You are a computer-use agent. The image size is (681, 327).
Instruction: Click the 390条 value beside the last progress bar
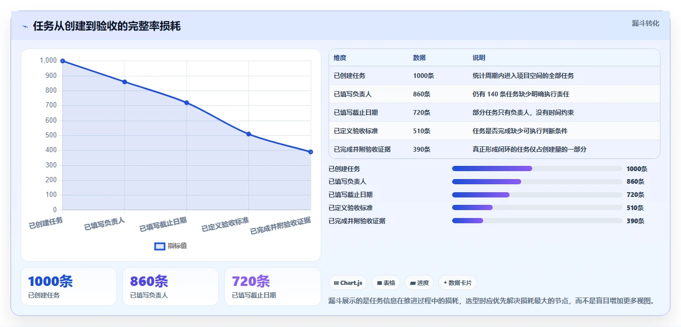(x=636, y=221)
